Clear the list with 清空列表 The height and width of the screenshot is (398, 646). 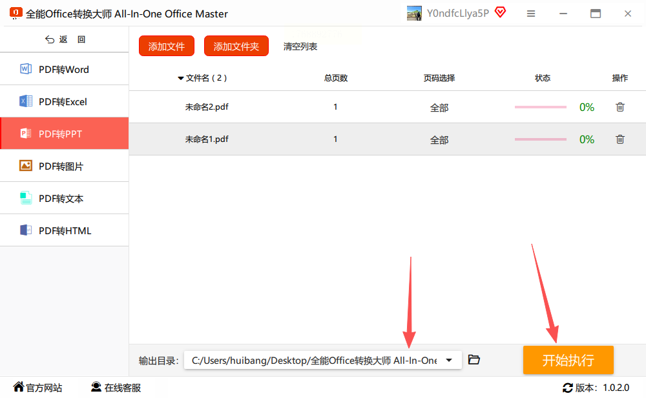click(x=300, y=46)
